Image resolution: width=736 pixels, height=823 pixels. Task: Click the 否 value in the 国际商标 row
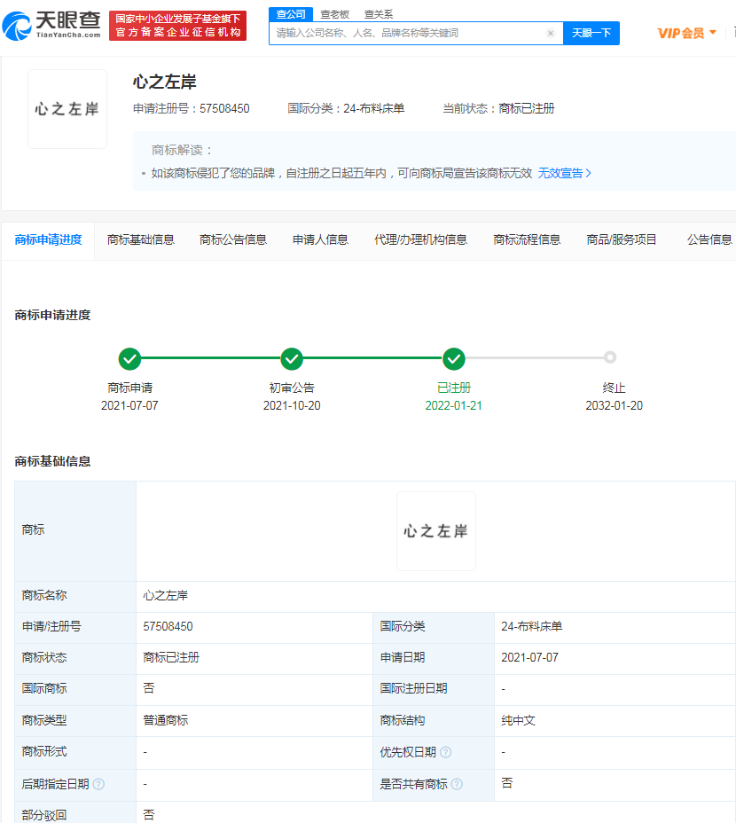149,688
